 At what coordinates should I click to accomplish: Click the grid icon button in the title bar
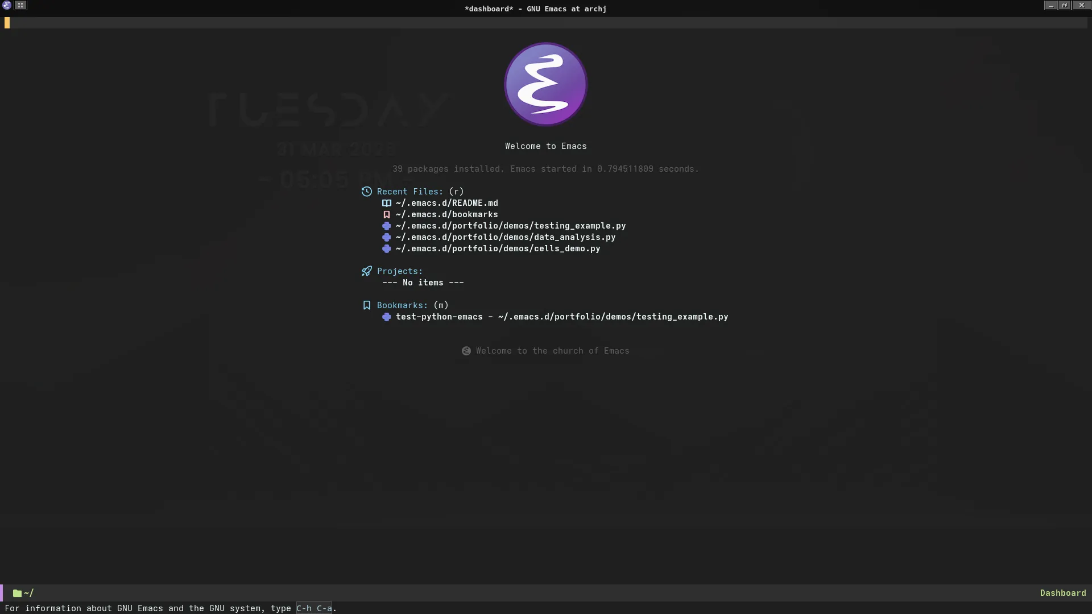pos(20,5)
